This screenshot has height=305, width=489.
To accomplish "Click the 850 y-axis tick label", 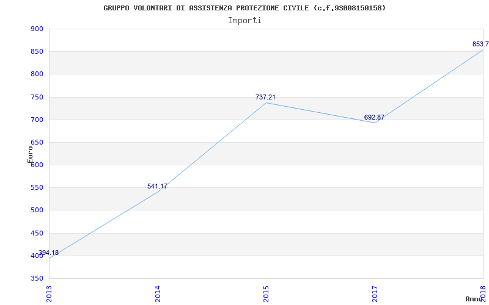I will click(37, 51).
